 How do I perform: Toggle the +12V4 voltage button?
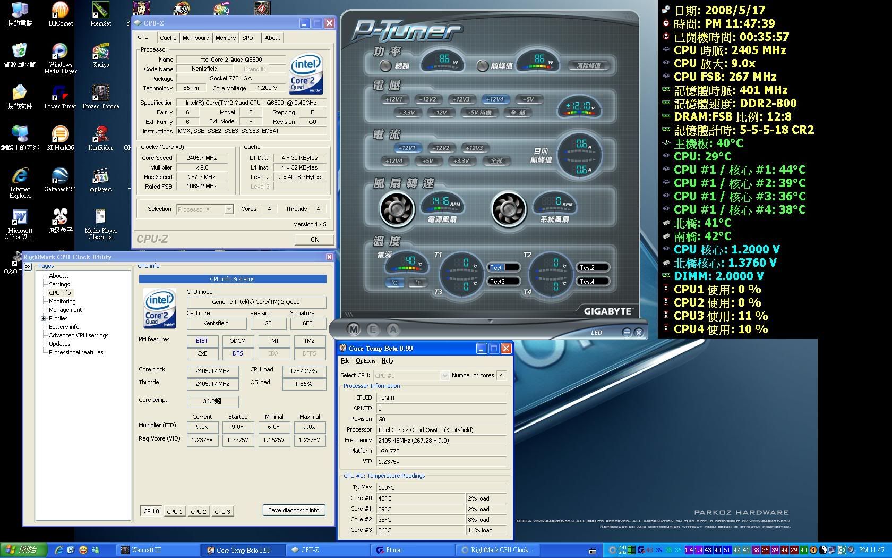pos(495,99)
